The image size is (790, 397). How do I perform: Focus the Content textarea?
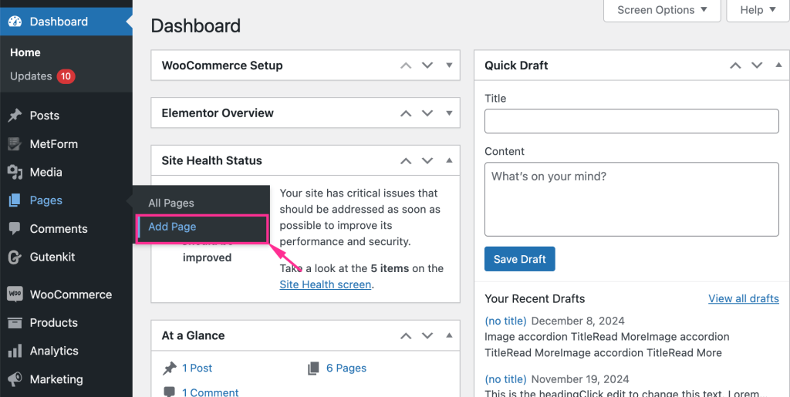pyautogui.click(x=632, y=199)
